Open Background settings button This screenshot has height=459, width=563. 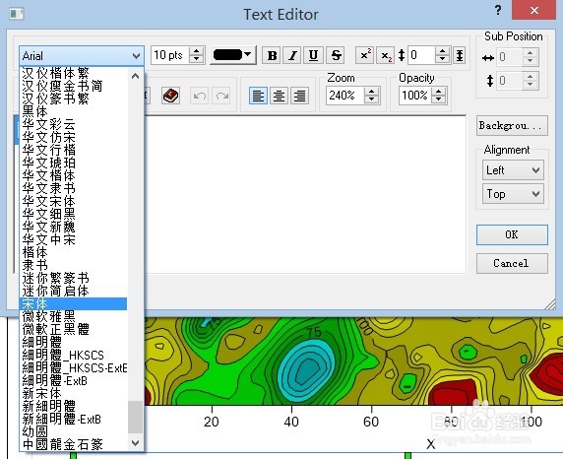[x=512, y=126]
